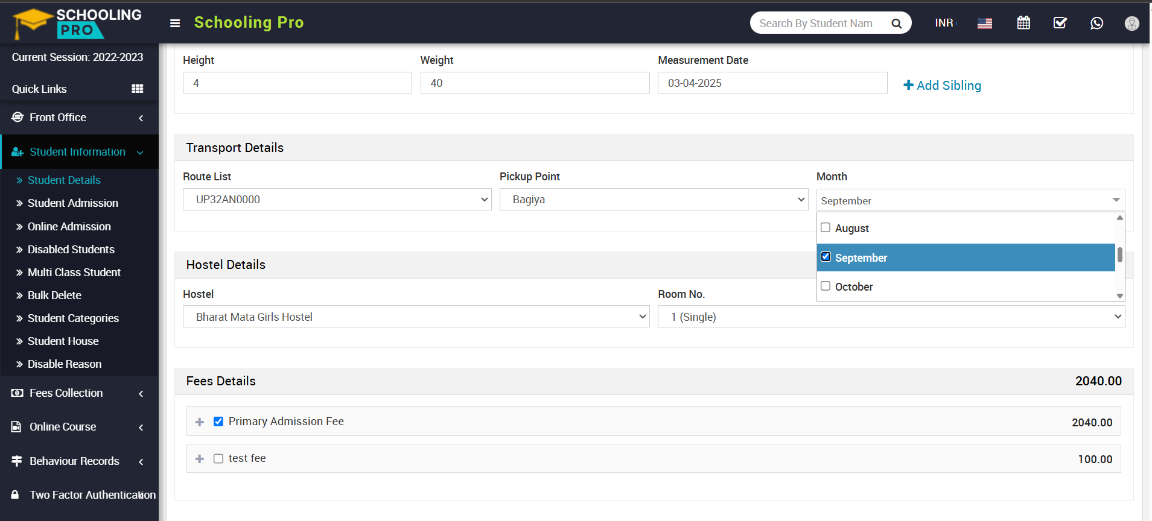Click the 2040.00 Fees Details total
The height and width of the screenshot is (521, 1152).
(x=1098, y=381)
